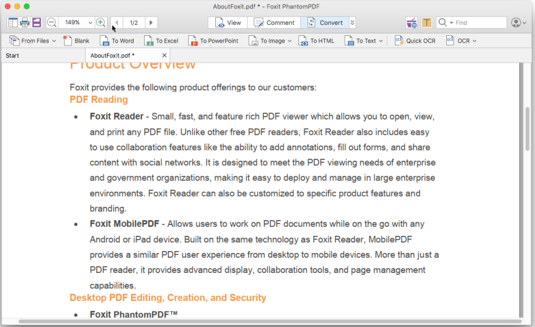Click the horizontal scrollbar at the bottom
Viewport: 535px width, 327px height.
click(269, 321)
